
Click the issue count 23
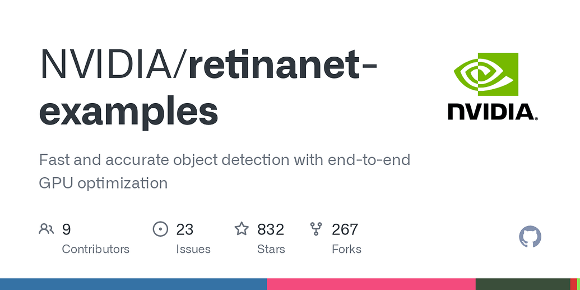[x=184, y=229]
